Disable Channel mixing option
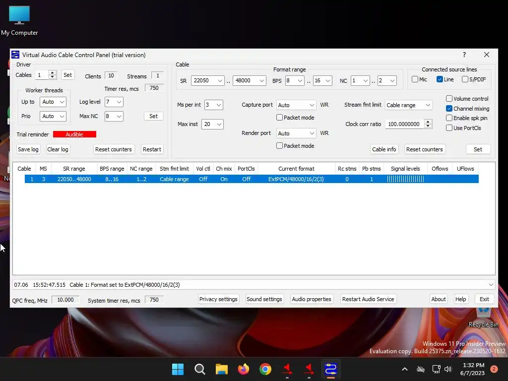508x381 pixels. coord(449,108)
